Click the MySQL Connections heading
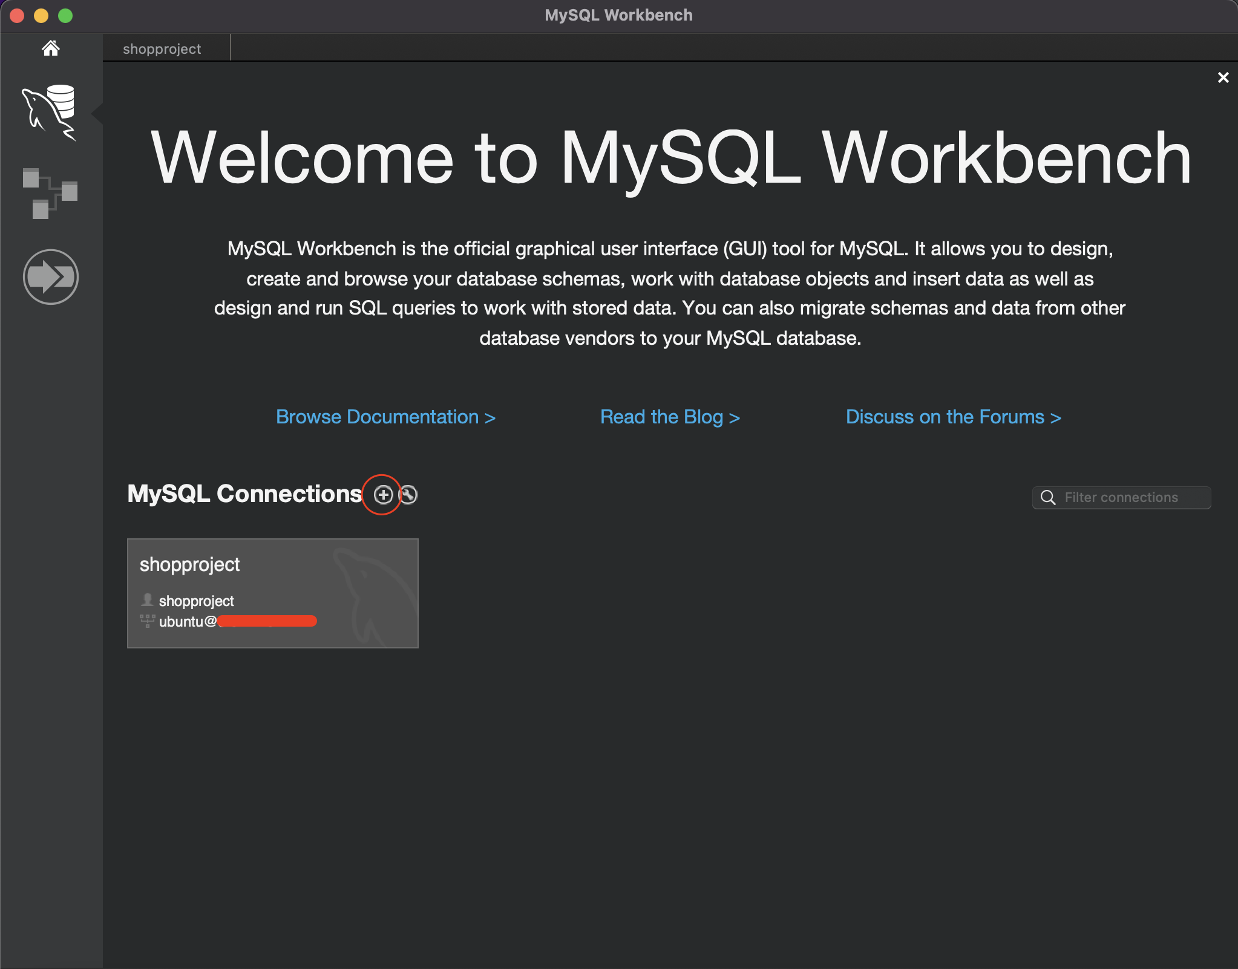Image resolution: width=1238 pixels, height=969 pixels. [244, 494]
